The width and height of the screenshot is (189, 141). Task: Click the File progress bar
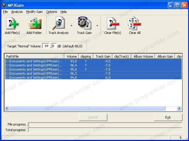(105, 124)
